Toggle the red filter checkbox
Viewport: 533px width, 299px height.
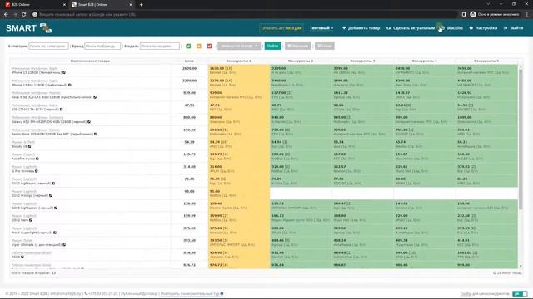[x=209, y=46]
